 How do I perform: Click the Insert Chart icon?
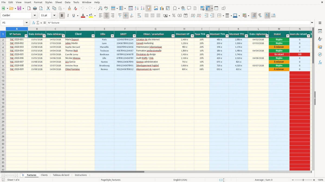[x=162, y=8]
